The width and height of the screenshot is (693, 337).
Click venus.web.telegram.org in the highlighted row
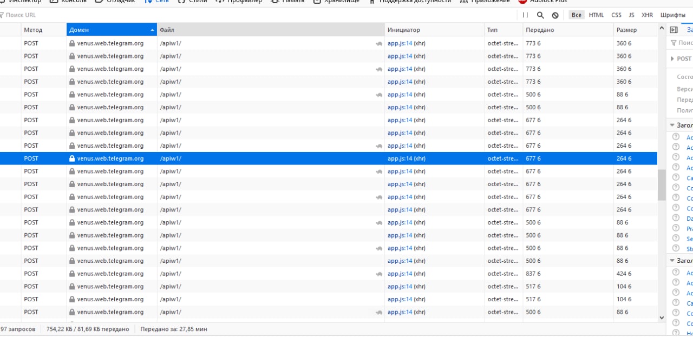[110, 158]
